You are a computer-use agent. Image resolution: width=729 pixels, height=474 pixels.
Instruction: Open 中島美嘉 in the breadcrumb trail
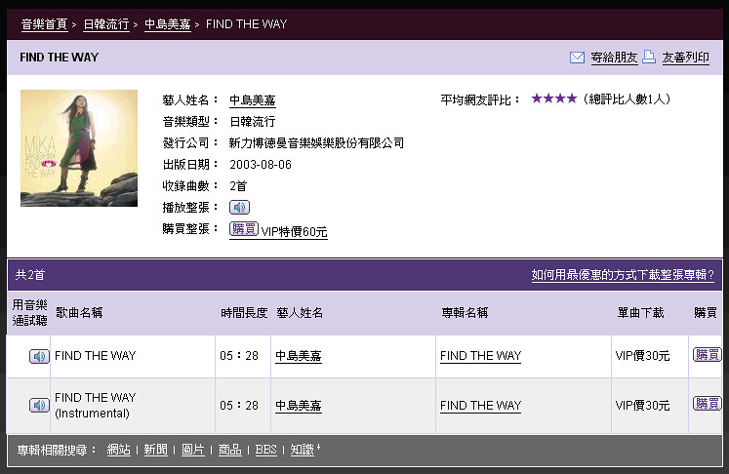pos(168,23)
